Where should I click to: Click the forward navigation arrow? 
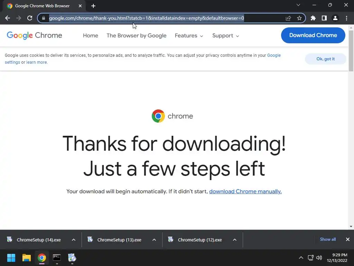tap(19, 18)
